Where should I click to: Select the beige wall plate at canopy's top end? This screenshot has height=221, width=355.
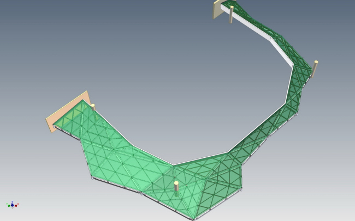(217, 10)
